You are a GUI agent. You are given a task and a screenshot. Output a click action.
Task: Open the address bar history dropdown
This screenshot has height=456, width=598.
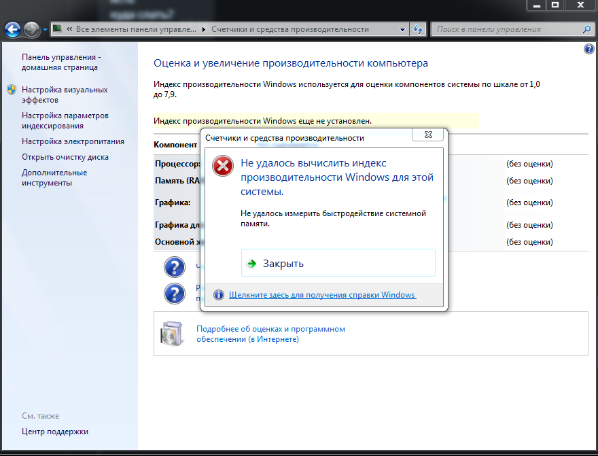coord(402,30)
